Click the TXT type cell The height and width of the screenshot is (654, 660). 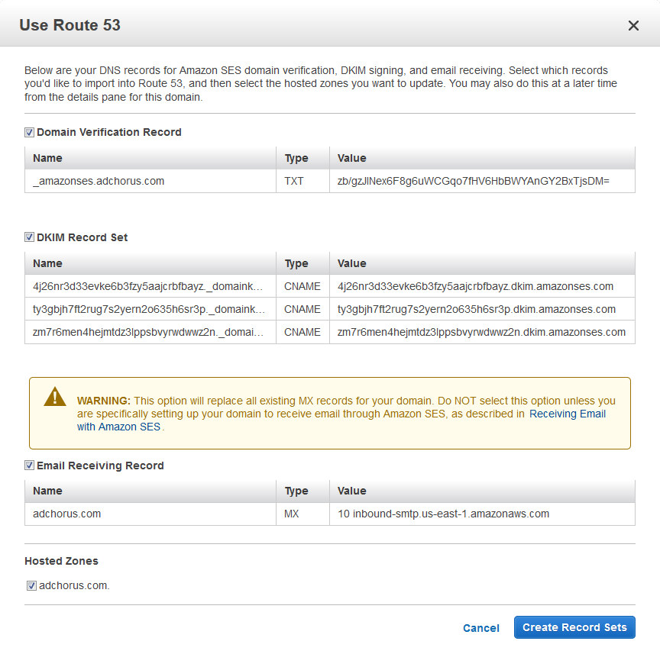coord(294,181)
